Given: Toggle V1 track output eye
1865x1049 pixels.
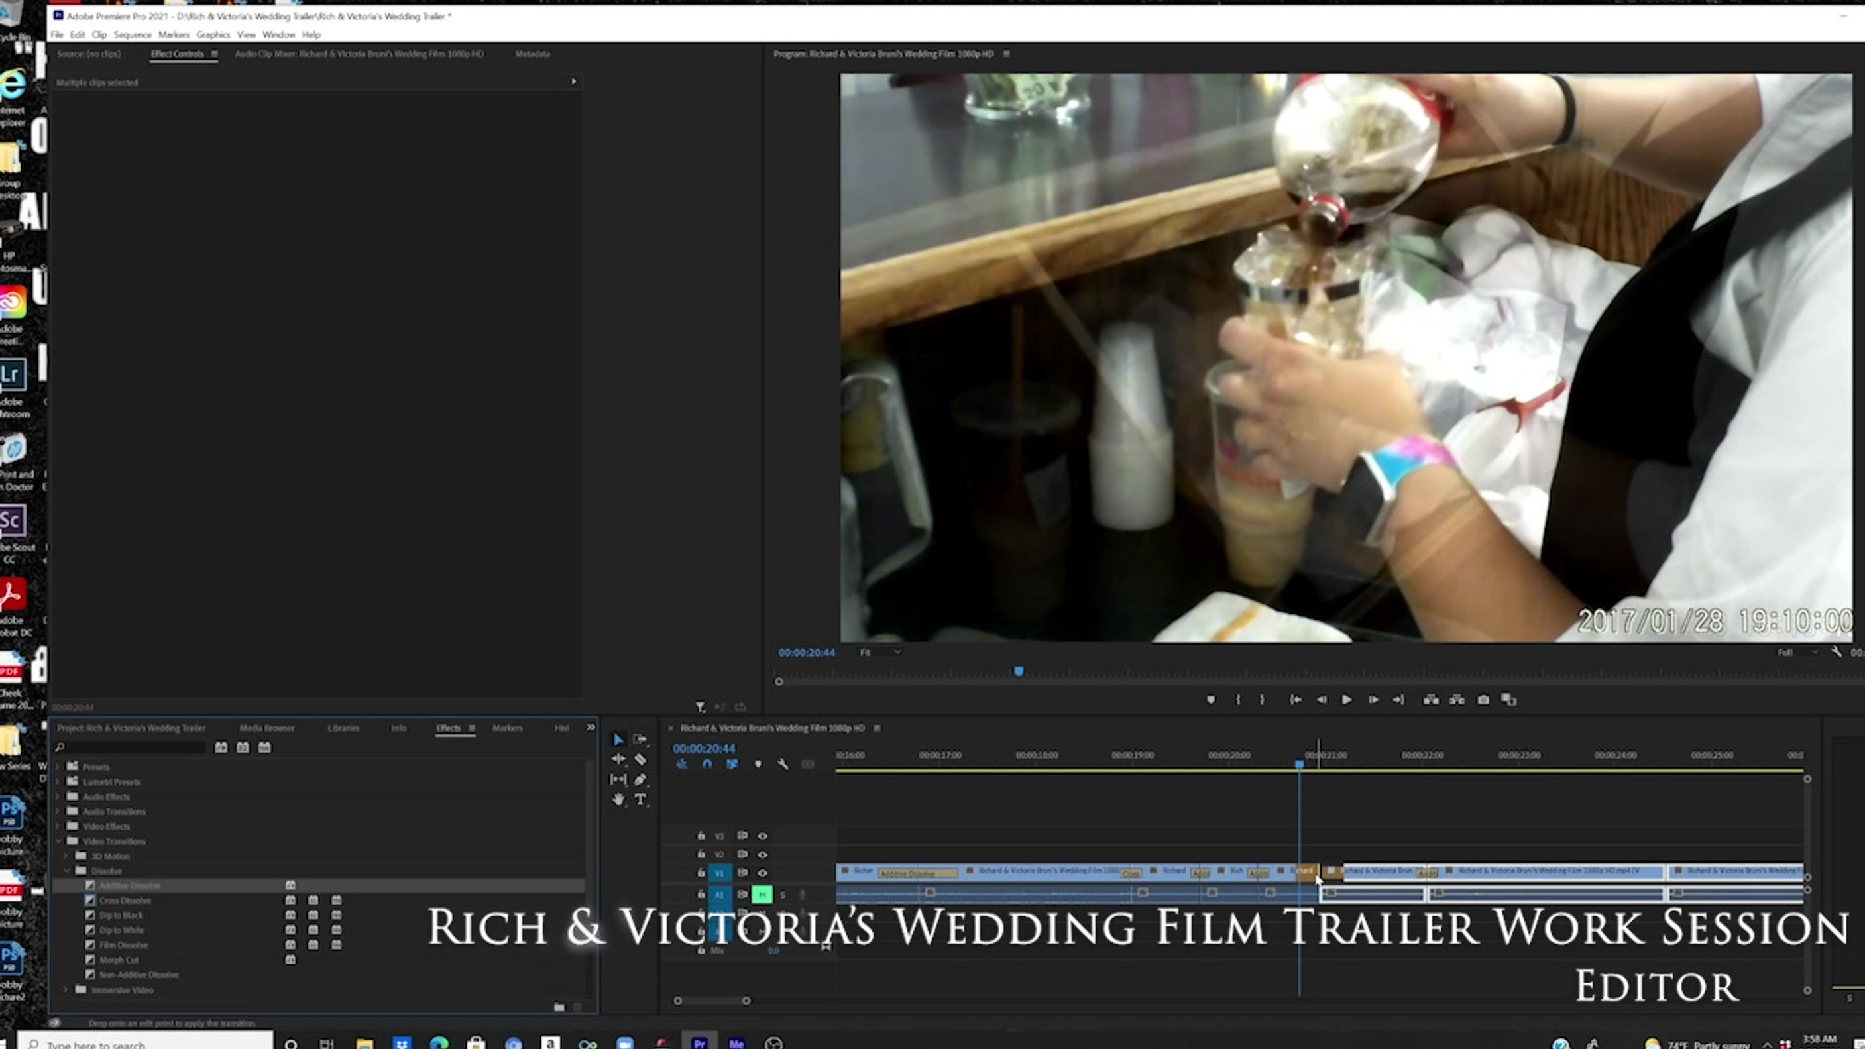Looking at the screenshot, I should coord(762,873).
